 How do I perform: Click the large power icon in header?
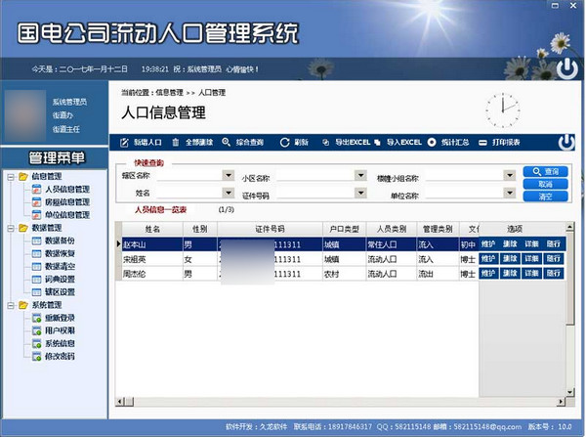click(x=565, y=69)
